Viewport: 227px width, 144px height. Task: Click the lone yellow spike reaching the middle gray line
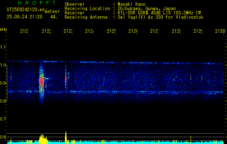(x=191, y=140)
